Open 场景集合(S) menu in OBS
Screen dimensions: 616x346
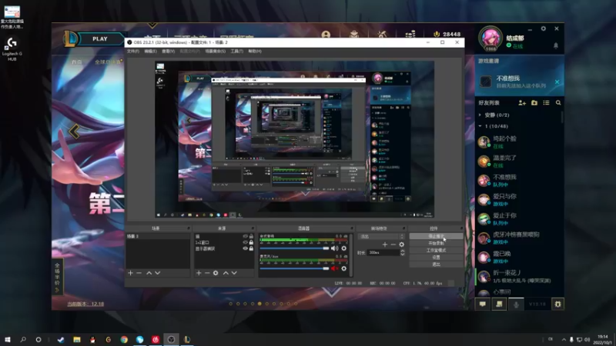(216, 52)
